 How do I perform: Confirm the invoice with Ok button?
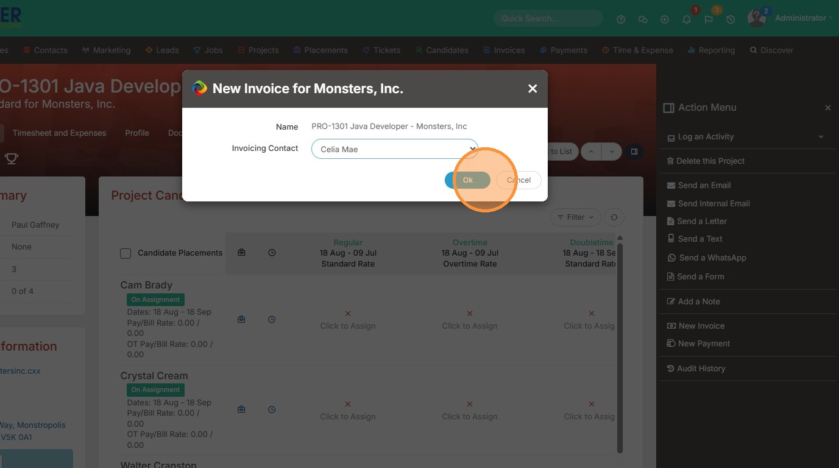pyautogui.click(x=467, y=180)
